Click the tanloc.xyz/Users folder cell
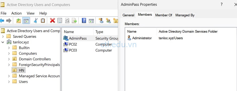The height and width of the screenshot is (91, 237). coord(171,38)
